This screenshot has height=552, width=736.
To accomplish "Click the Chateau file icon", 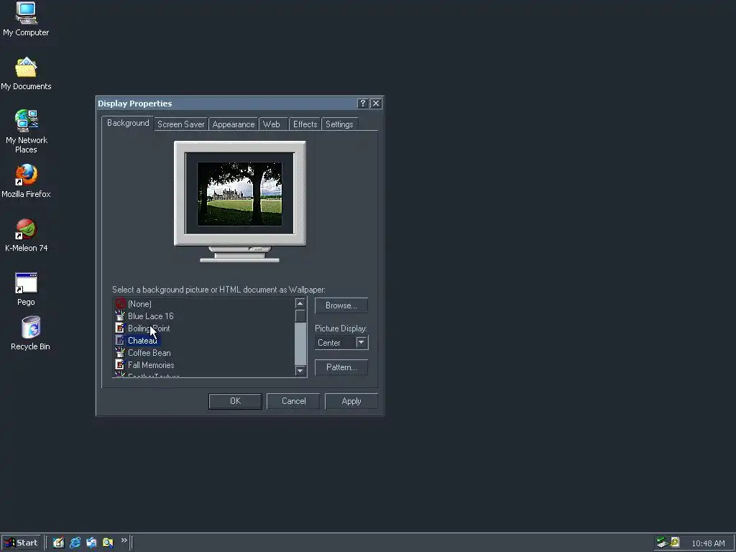I will click(120, 340).
